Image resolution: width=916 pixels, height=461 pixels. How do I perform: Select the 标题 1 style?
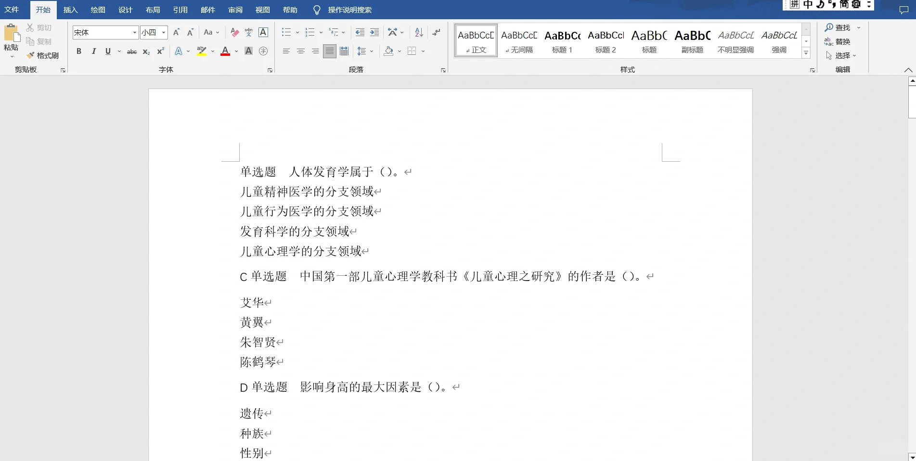[x=562, y=41]
